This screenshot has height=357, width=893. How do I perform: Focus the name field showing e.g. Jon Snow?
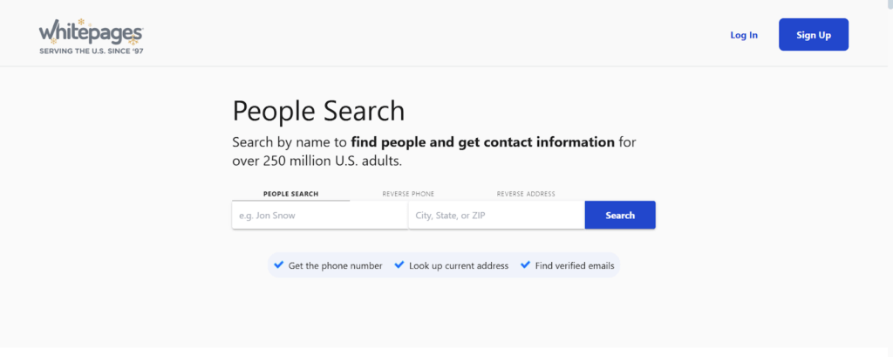(x=319, y=215)
